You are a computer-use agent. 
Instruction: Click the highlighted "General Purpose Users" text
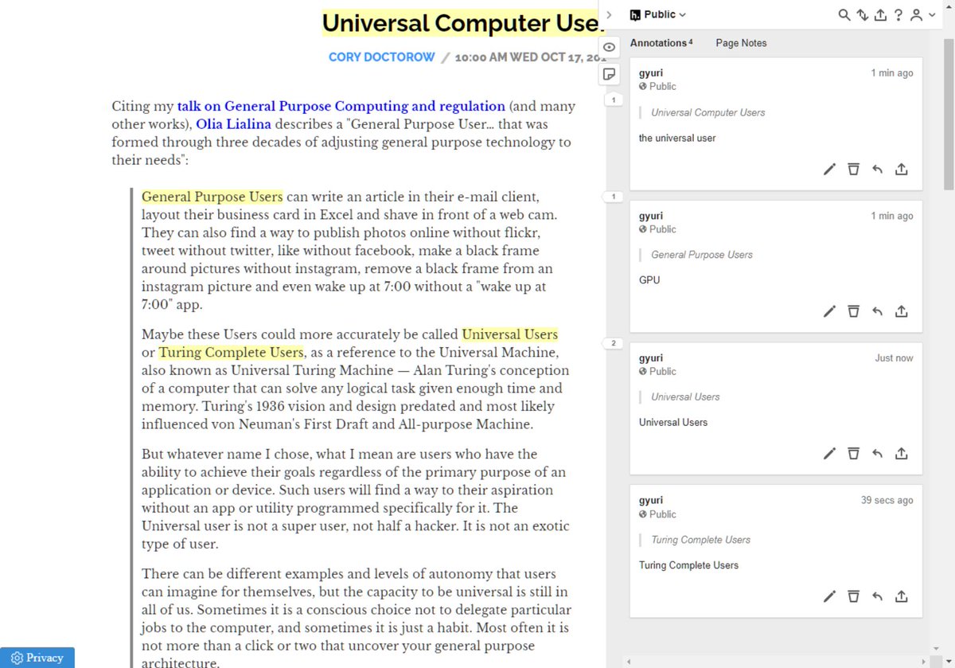[x=212, y=196]
